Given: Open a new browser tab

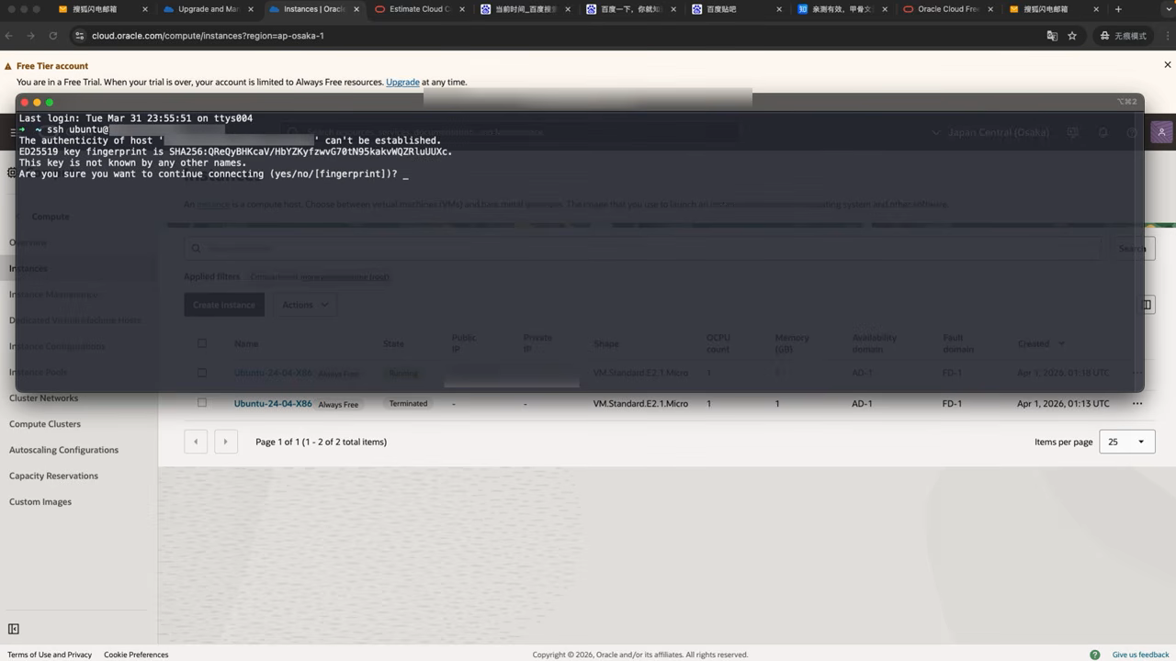Looking at the screenshot, I should pos(1118,9).
